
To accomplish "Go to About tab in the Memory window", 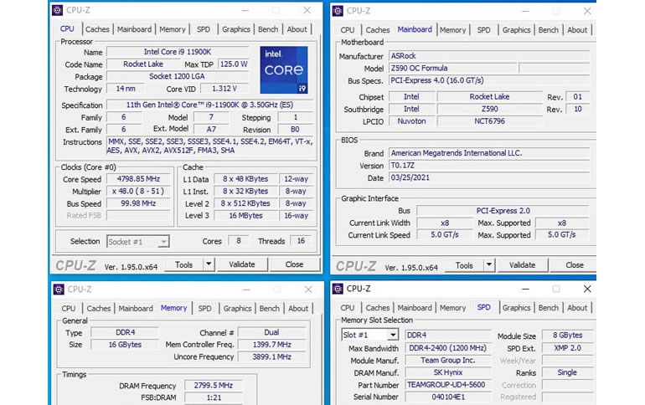I will coord(298,308).
